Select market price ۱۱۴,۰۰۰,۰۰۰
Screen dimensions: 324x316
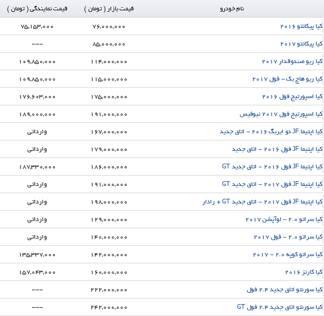coord(109,62)
